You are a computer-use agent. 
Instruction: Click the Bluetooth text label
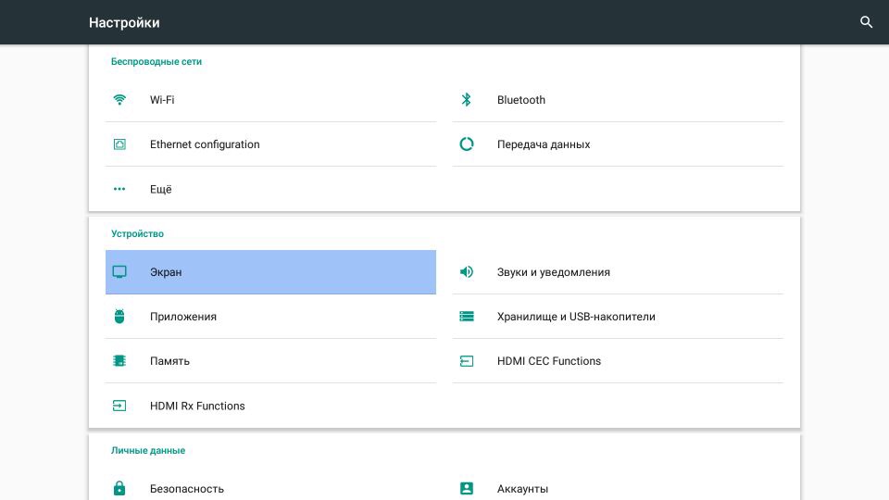[x=520, y=100]
